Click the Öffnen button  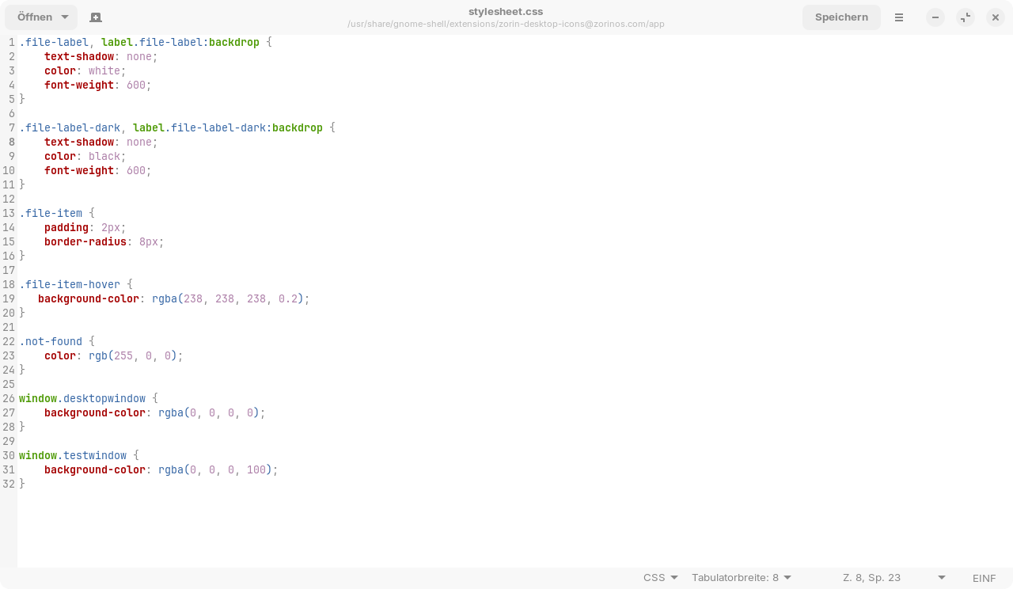click(35, 17)
